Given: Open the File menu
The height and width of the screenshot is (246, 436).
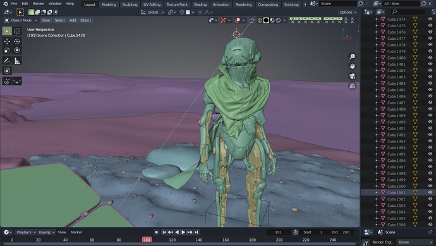Looking at the screenshot, I should pyautogui.click(x=14, y=4).
